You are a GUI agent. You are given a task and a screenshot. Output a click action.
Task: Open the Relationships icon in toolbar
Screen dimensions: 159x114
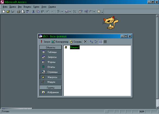click(86, 11)
